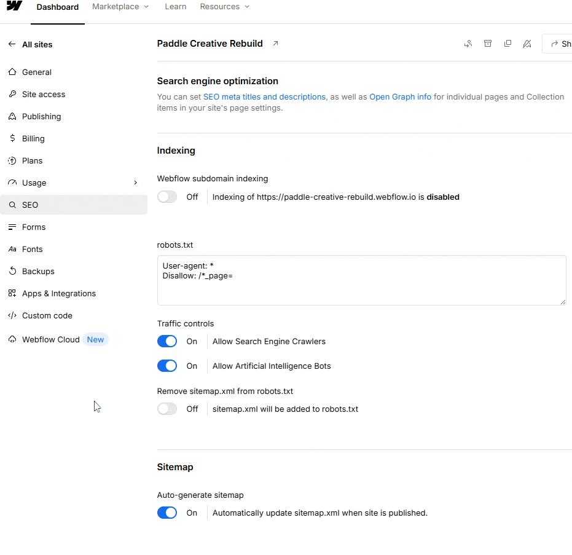
Task: Click the robots.txt resize handle
Action: [563, 302]
